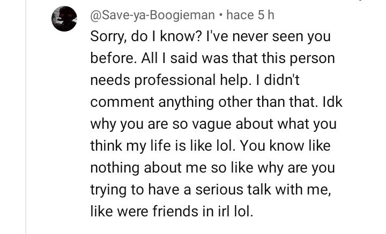
Task: Click the line starting 'why you are so vague'
Action: tap(213, 124)
